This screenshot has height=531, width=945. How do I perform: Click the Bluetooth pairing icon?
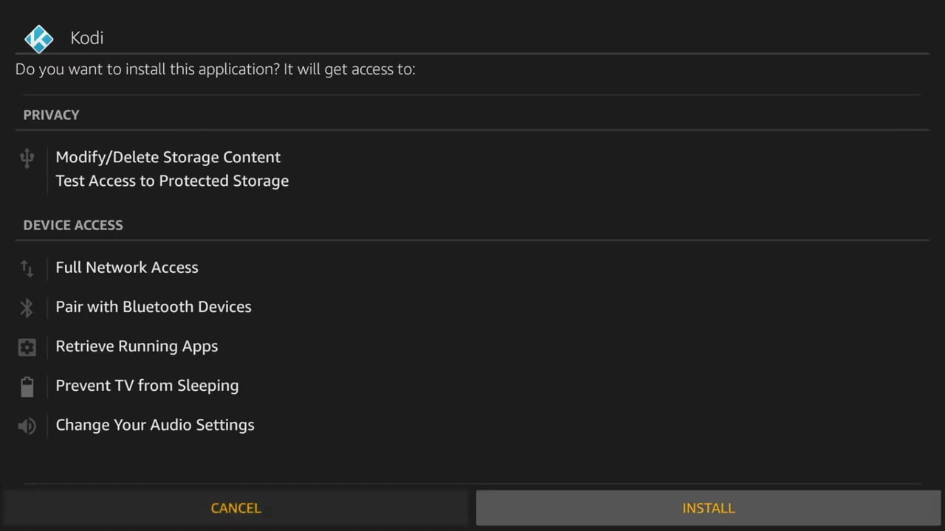click(27, 308)
